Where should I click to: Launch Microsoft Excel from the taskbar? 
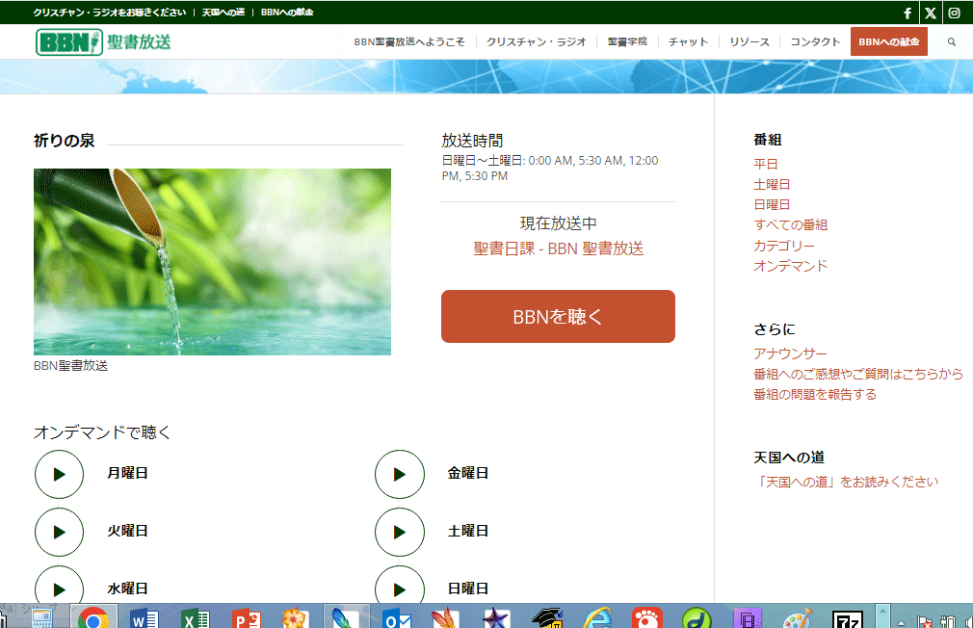tap(195, 618)
